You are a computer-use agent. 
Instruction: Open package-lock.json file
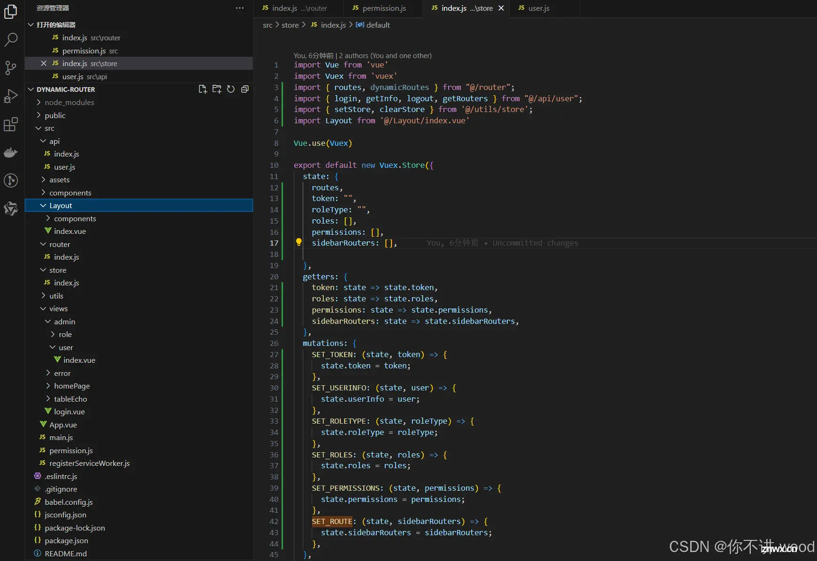[x=139, y=528]
